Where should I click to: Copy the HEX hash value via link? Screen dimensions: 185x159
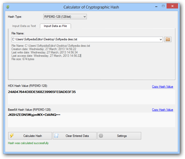[x=162, y=87]
